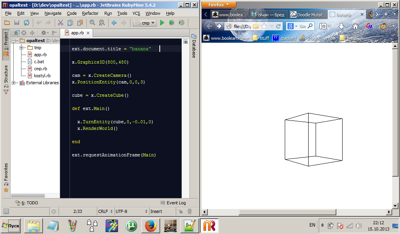Click the browser horizontal scrollbar thumb
Viewport: 400px width, 234px height.
pos(287,212)
